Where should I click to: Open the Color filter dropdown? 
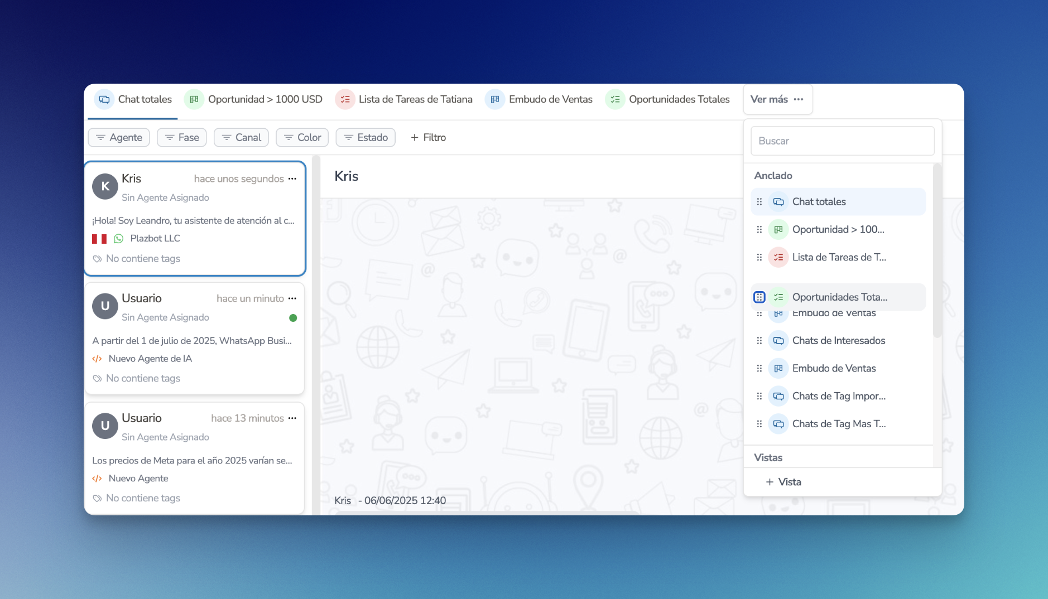[x=302, y=137]
